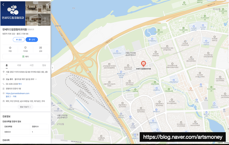Select 은가람중학교 marker on map

pyautogui.click(x=152, y=39)
